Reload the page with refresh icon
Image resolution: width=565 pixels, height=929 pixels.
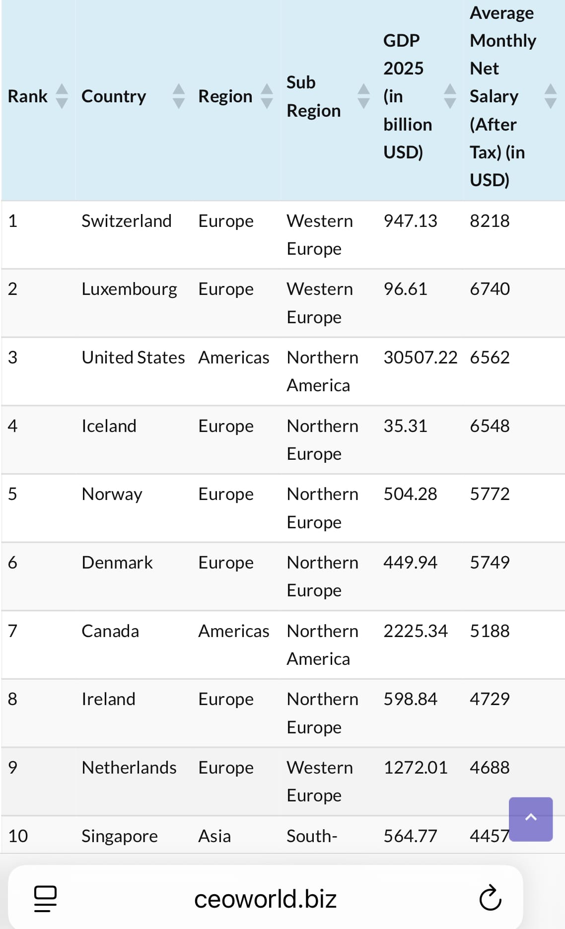[490, 898]
